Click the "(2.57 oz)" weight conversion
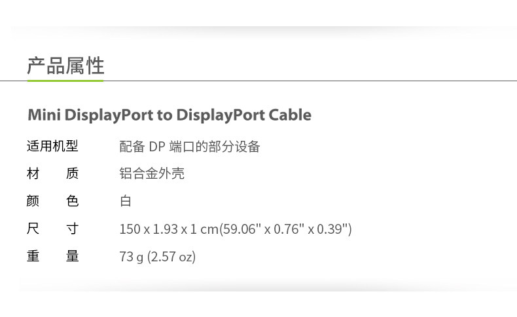517x317 pixels. click(171, 257)
